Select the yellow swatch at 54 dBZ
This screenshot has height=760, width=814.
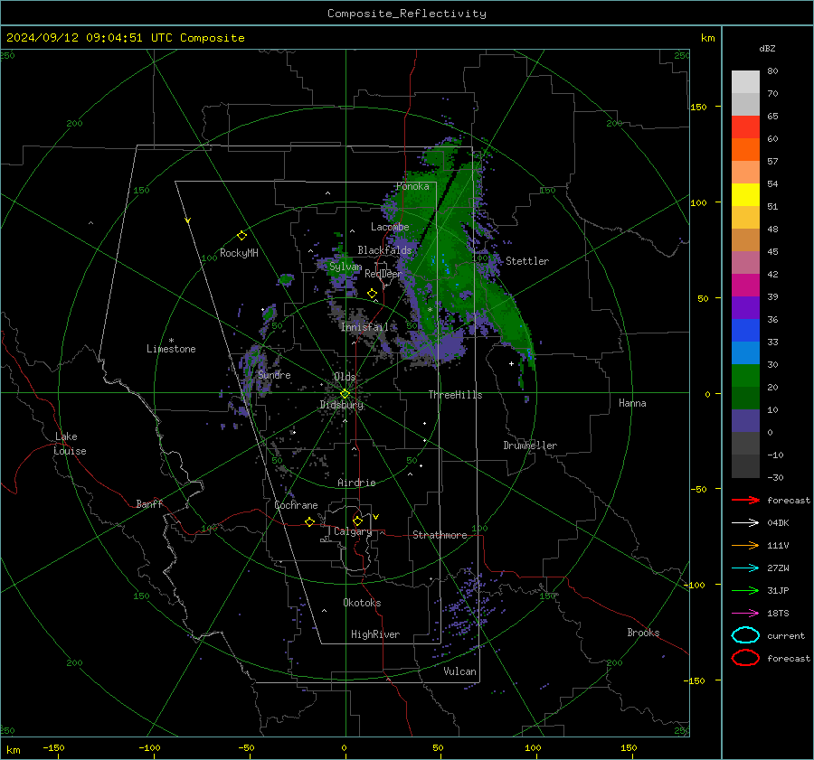(745, 195)
